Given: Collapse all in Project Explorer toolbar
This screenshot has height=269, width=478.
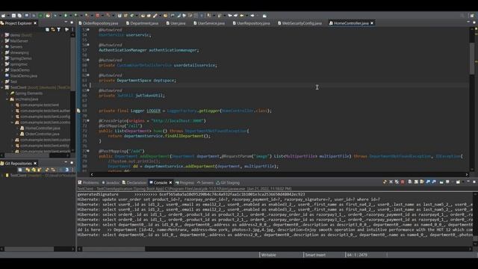Looking at the screenshot, I should [47, 30].
